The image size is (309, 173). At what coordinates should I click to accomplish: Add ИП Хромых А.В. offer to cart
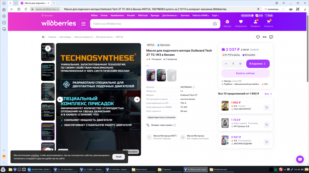(266, 125)
